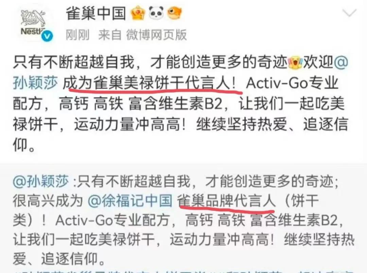Image resolution: width=367 pixels, height=273 pixels.
Task: Click the underlined 成为雀巢美禄饼干代言人 phrase
Action: 150,83
